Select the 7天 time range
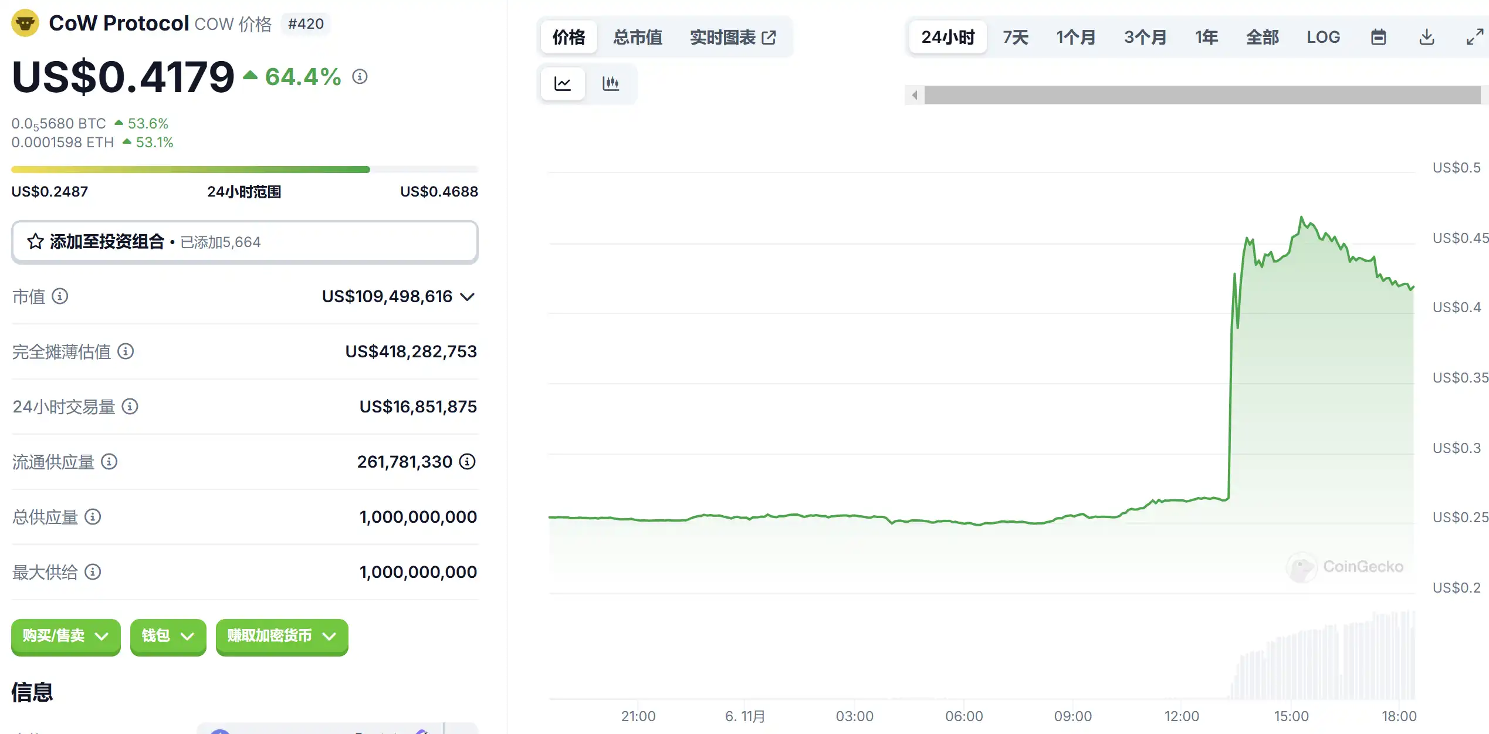 click(1016, 38)
